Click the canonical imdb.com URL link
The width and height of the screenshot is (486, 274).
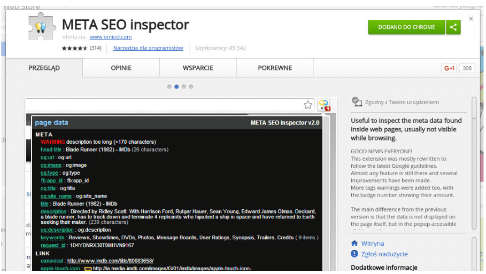(x=110, y=261)
